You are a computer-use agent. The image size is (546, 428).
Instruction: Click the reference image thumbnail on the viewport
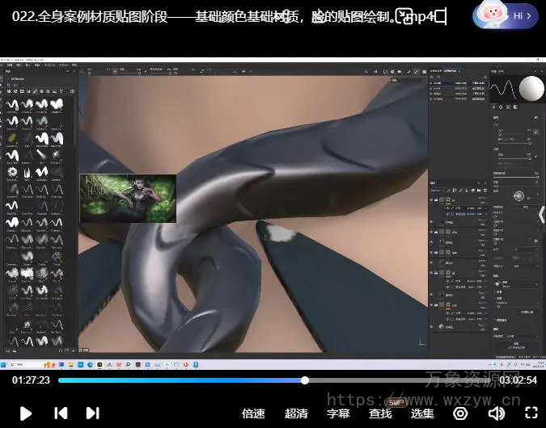click(128, 199)
